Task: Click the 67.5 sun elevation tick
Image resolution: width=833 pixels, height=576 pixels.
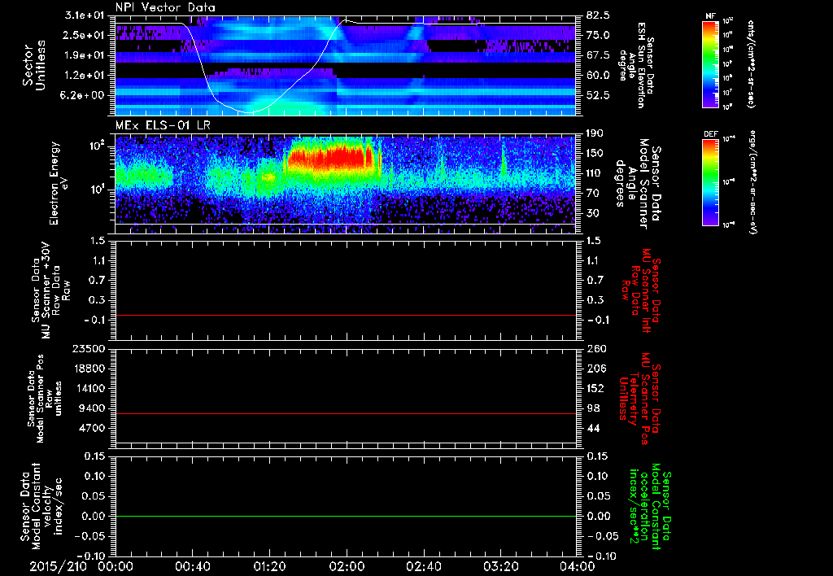Action: (598, 55)
